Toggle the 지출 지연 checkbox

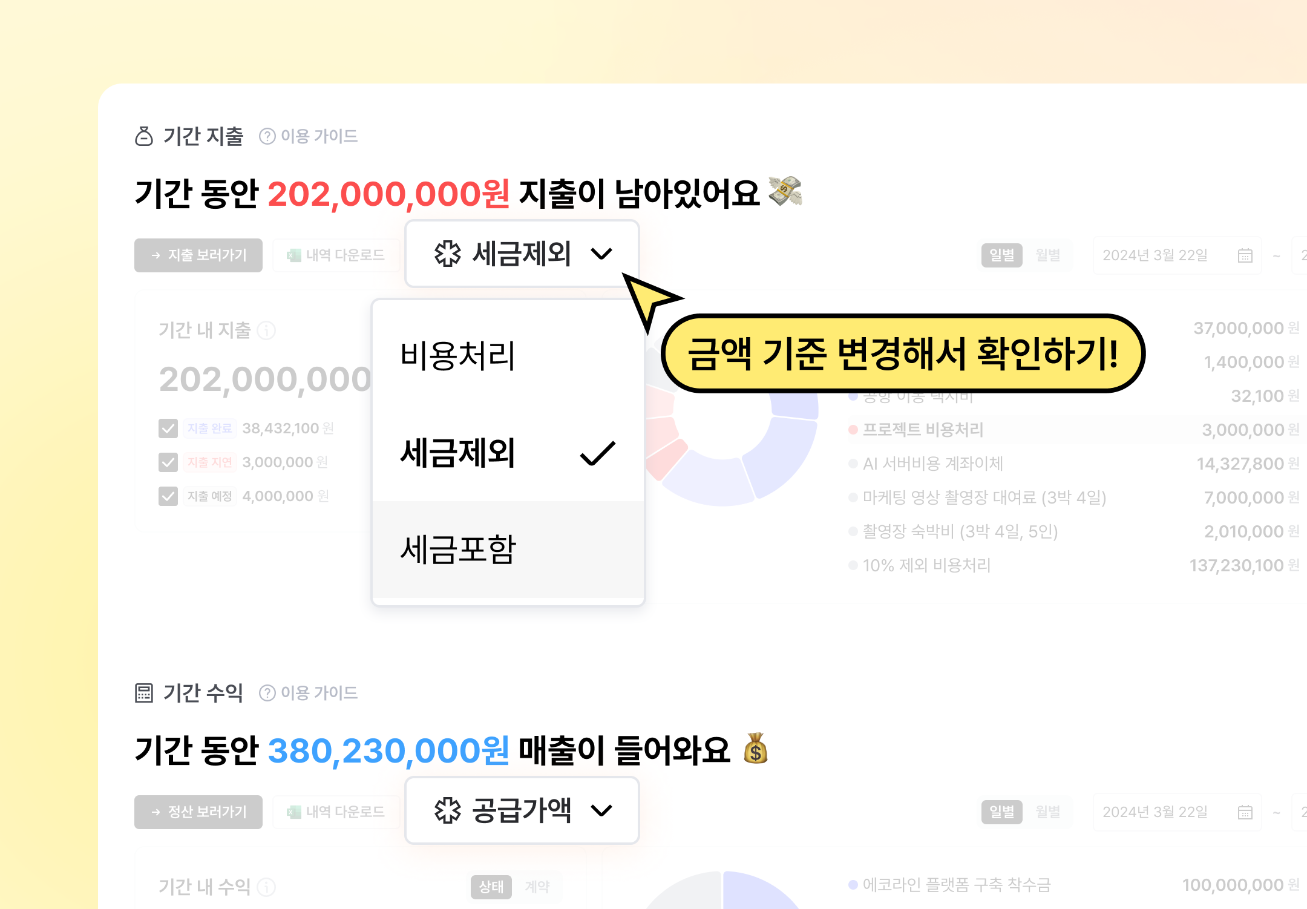(x=168, y=462)
